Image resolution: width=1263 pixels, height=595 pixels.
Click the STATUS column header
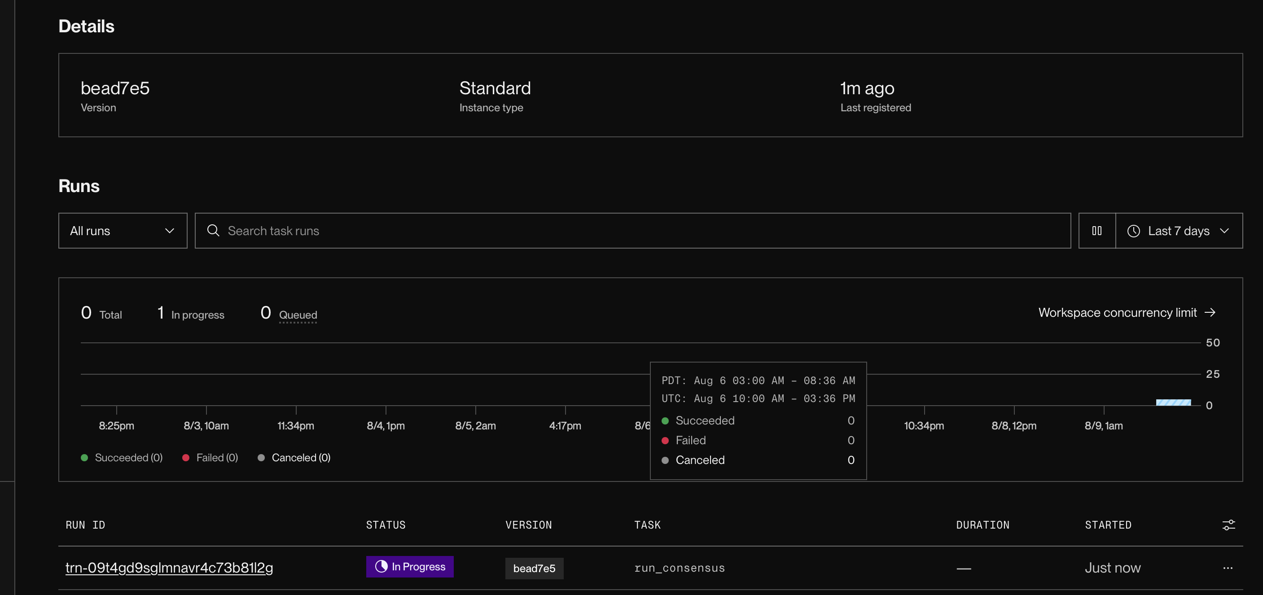386,525
